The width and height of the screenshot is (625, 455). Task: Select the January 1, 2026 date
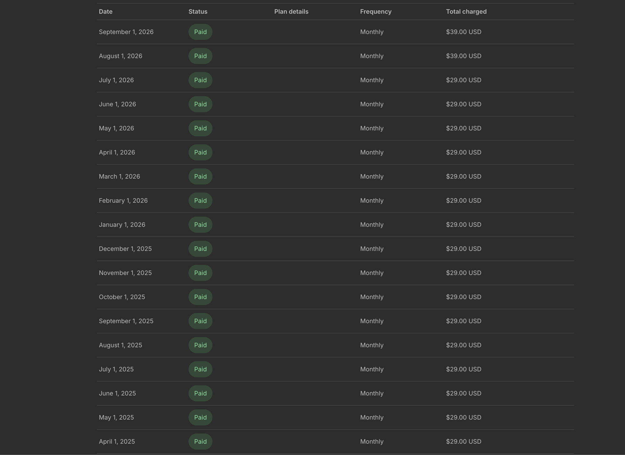pos(122,225)
